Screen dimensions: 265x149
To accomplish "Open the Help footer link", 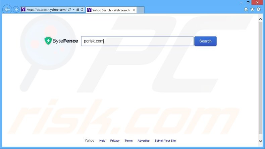I will click(x=102, y=141).
